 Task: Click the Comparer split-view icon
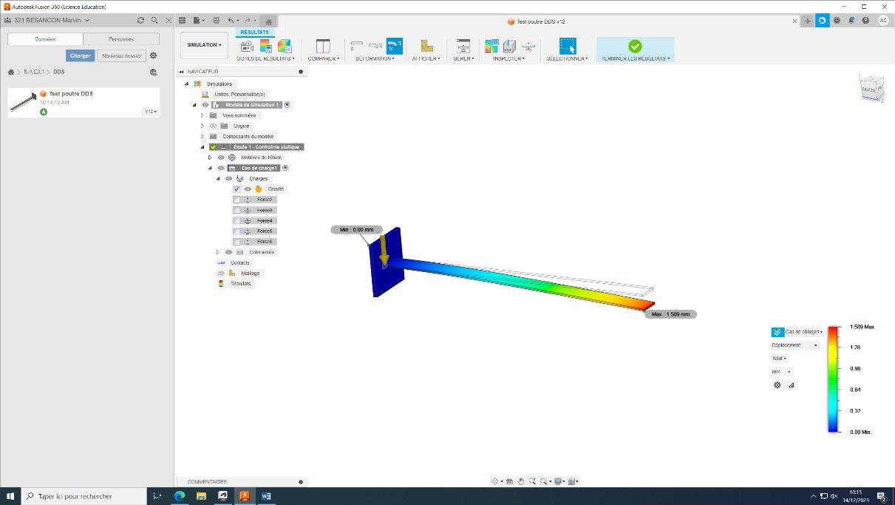coord(323,46)
